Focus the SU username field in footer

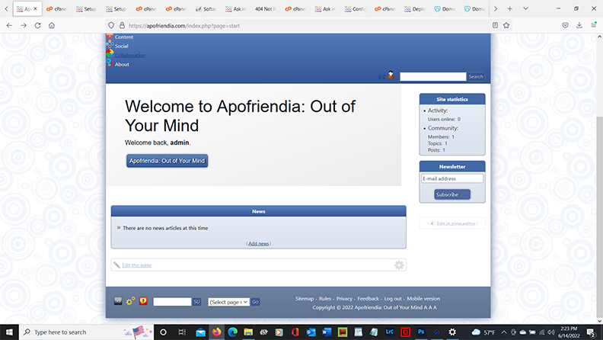tap(172, 302)
